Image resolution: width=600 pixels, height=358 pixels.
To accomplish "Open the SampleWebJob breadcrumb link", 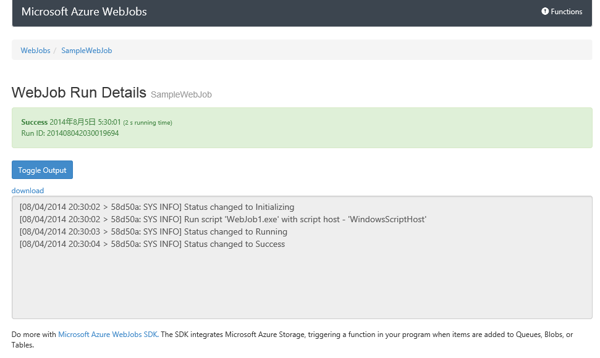I will point(87,51).
